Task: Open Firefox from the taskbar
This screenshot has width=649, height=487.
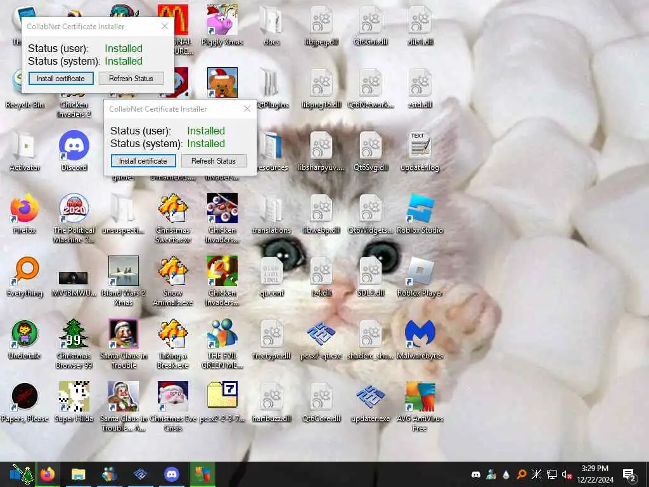Action: (47, 474)
